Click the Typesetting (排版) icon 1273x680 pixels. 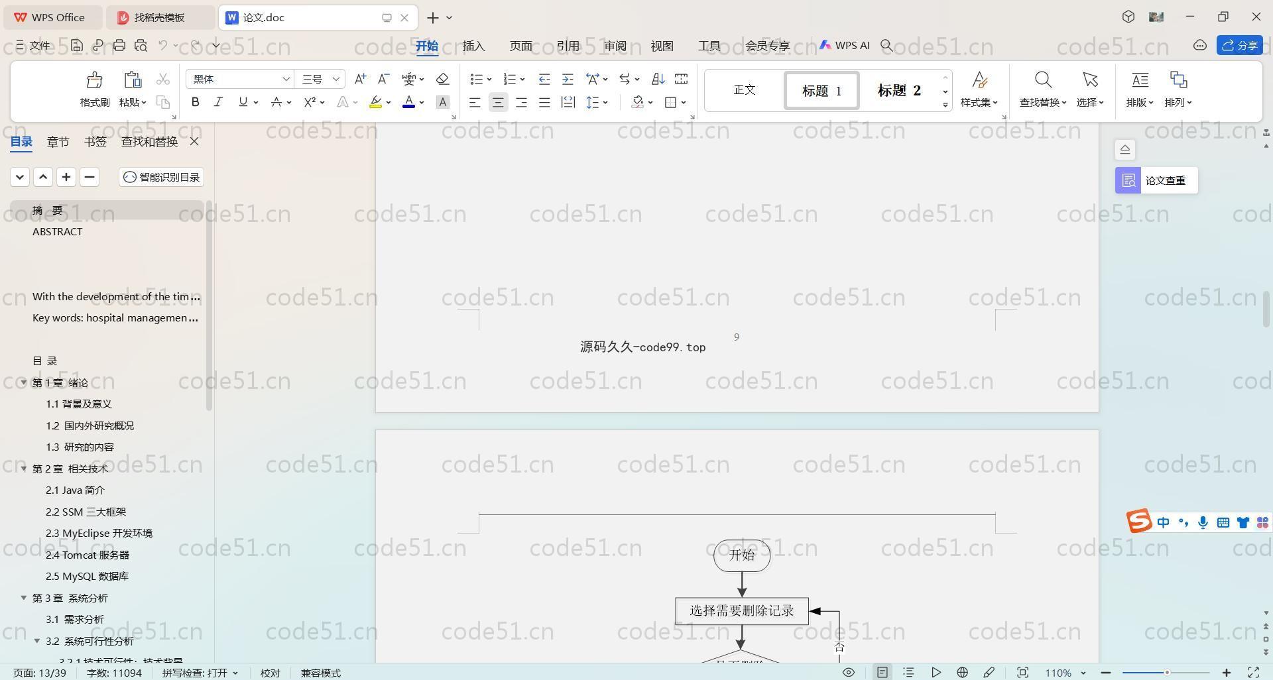[x=1140, y=80]
